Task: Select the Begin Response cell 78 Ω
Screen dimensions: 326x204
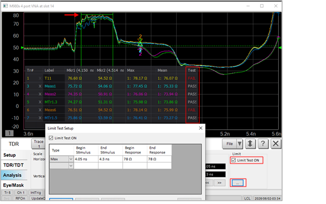Action: click(x=135, y=159)
